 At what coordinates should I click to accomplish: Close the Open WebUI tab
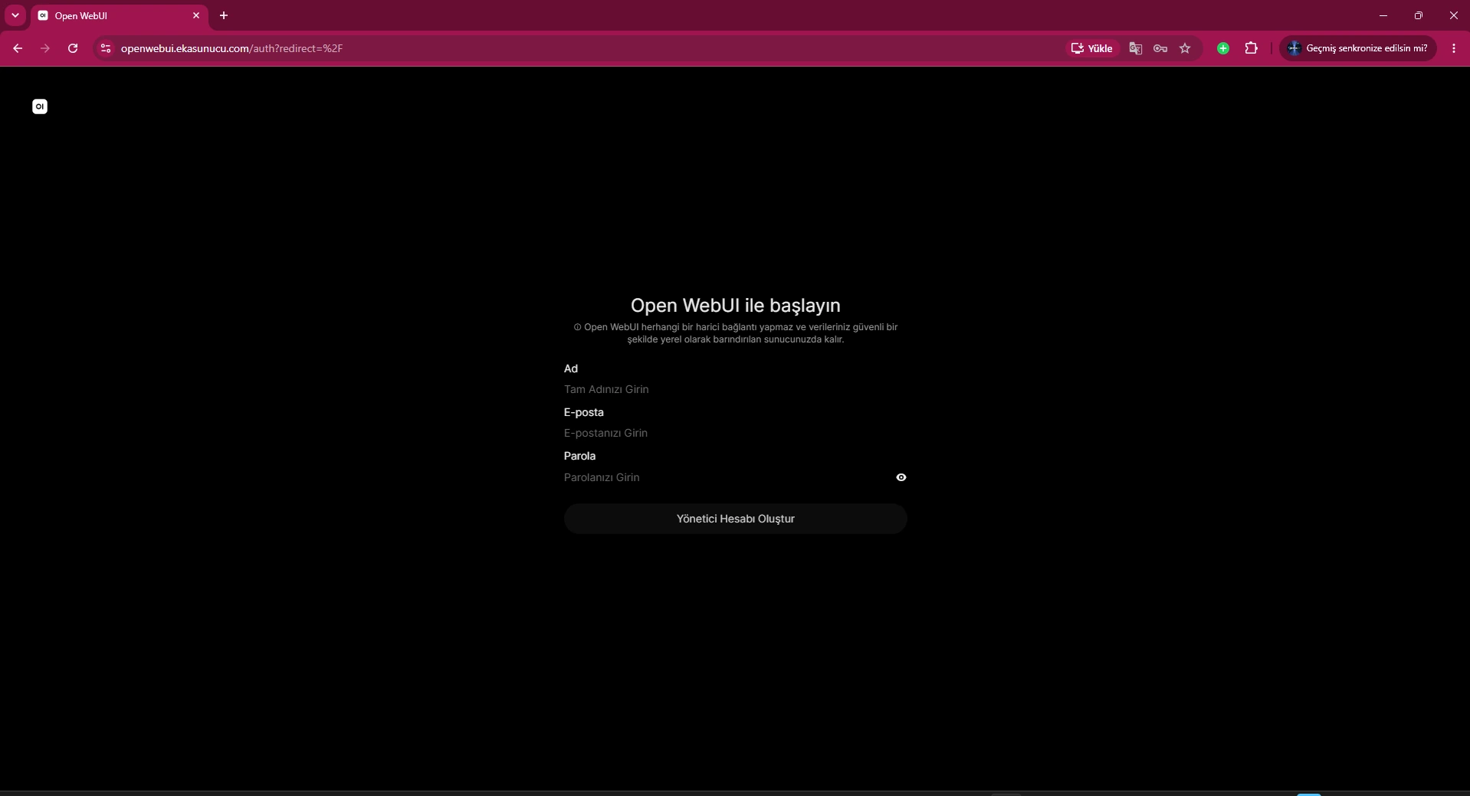point(196,15)
